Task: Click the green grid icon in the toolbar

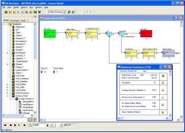Action: click(x=35, y=12)
